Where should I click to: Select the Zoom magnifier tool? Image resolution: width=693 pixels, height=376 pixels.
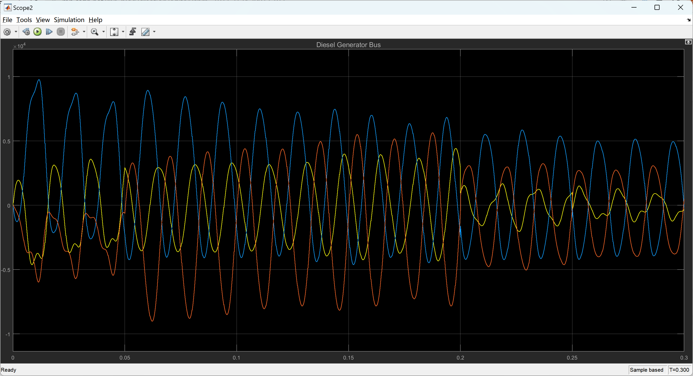(x=94, y=32)
